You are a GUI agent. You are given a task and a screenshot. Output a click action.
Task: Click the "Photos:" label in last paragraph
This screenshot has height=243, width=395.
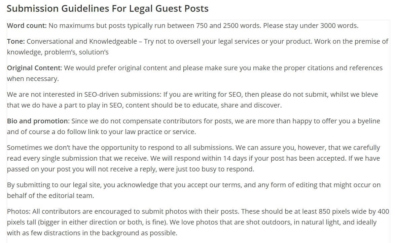coord(18,211)
